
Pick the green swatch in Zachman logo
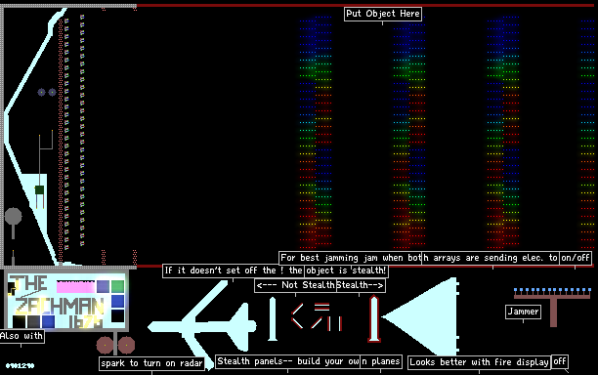coord(118,286)
